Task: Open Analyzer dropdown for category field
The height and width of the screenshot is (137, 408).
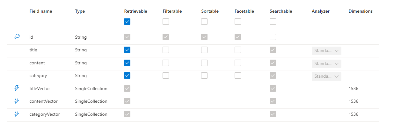Action: pos(326,76)
